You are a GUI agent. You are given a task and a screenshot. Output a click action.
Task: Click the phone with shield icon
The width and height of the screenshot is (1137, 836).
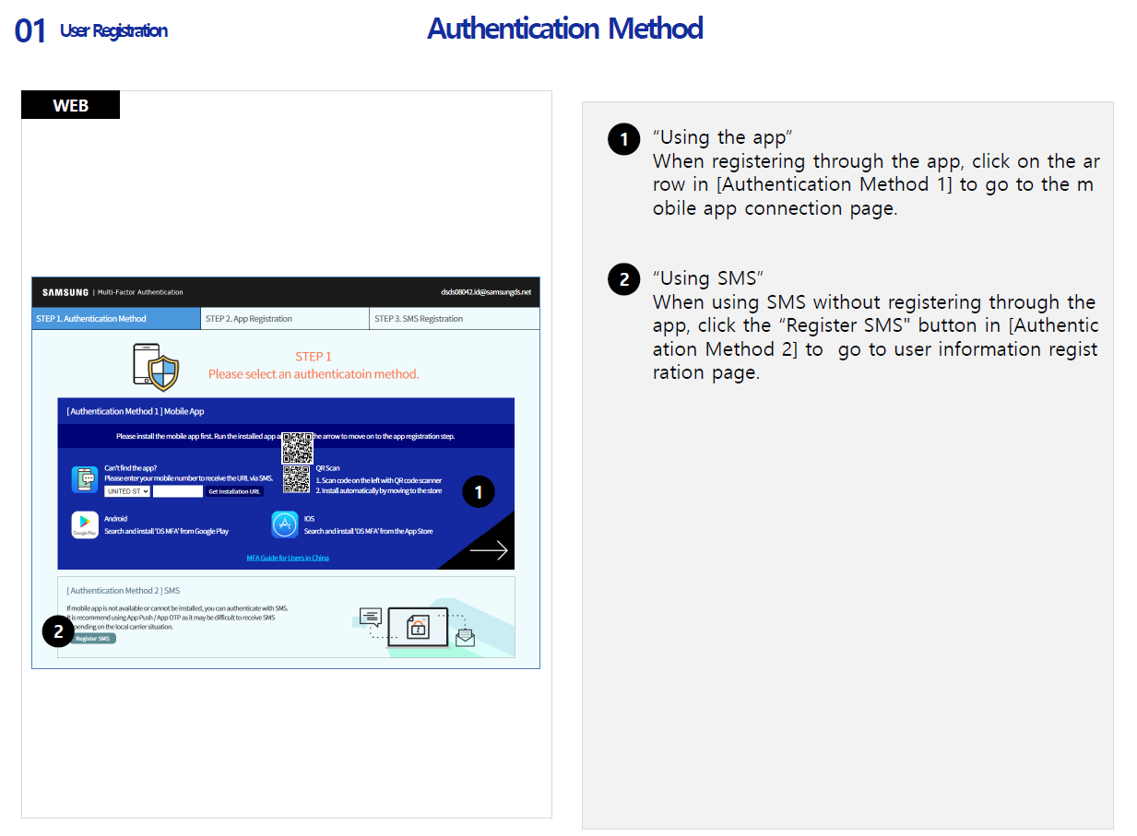(156, 366)
